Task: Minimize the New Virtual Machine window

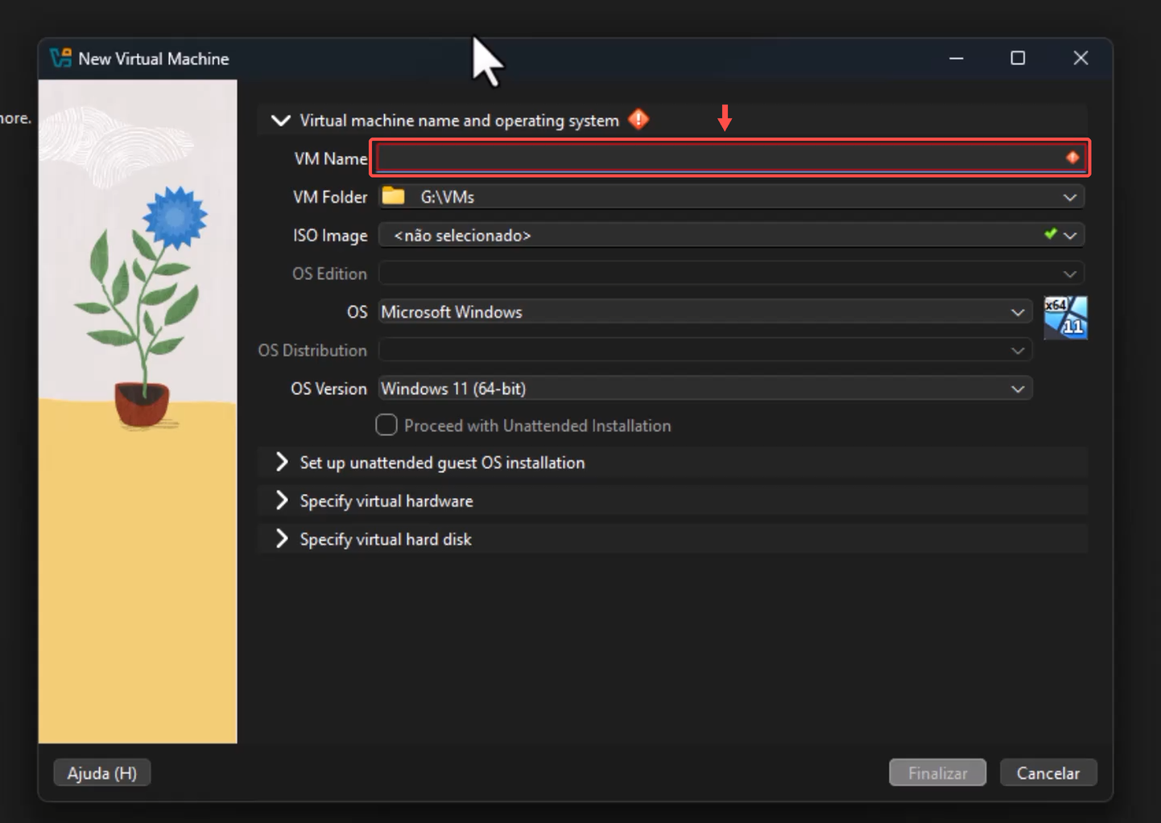Action: [956, 58]
